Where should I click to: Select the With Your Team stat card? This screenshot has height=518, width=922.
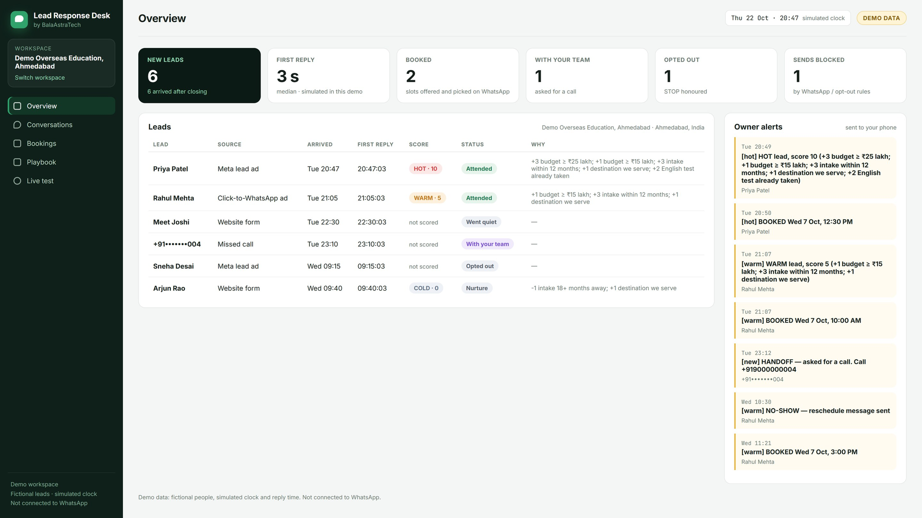pos(587,75)
